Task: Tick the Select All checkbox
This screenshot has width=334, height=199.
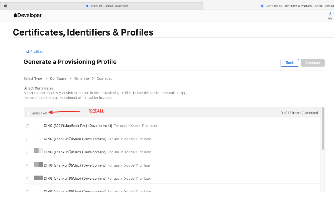Action: pyautogui.click(x=28, y=113)
